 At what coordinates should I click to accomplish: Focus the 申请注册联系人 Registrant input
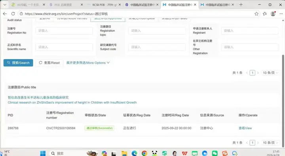[249, 31]
